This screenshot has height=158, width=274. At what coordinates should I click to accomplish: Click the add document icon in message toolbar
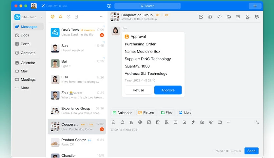158,122
